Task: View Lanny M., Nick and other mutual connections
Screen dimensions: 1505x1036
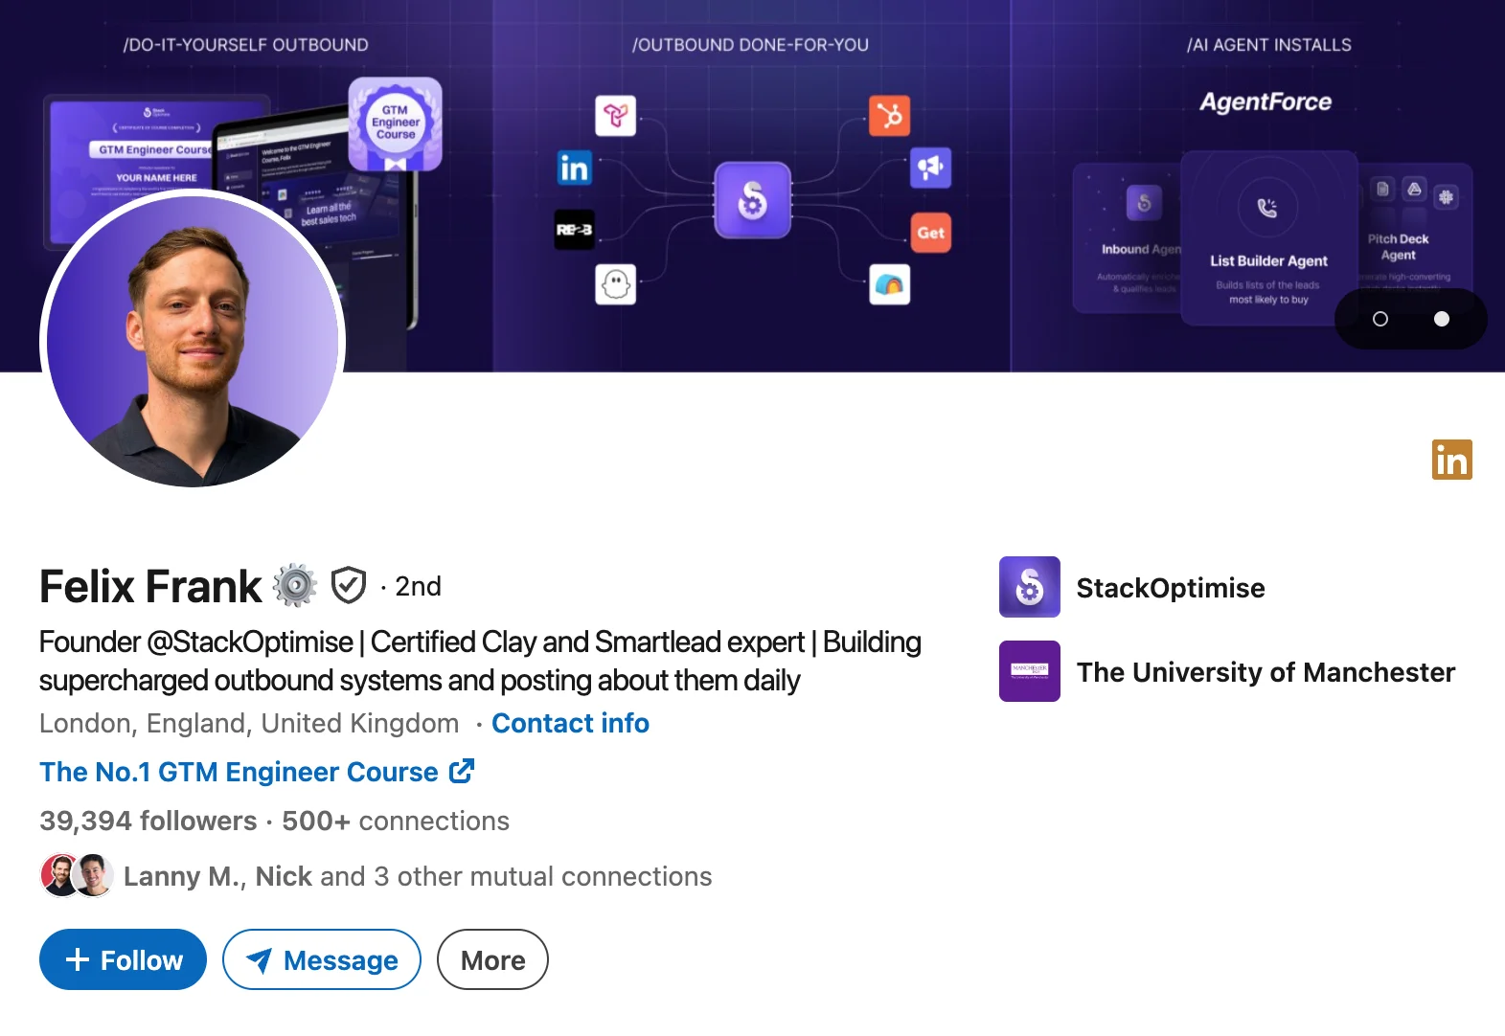Action: pyautogui.click(x=418, y=876)
